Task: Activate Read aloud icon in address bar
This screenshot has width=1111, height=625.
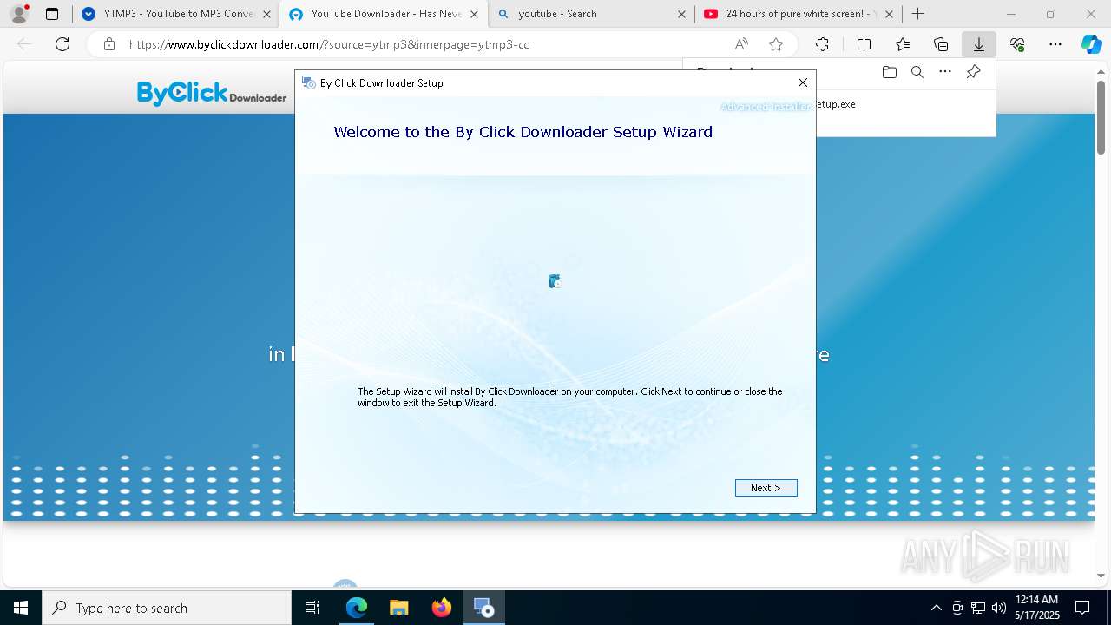Action: [x=741, y=44]
